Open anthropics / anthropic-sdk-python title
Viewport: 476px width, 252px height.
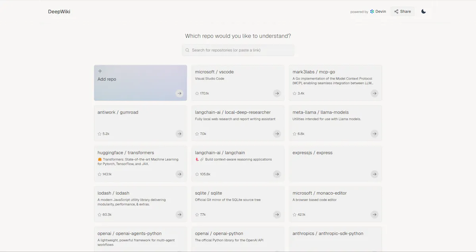click(328, 233)
